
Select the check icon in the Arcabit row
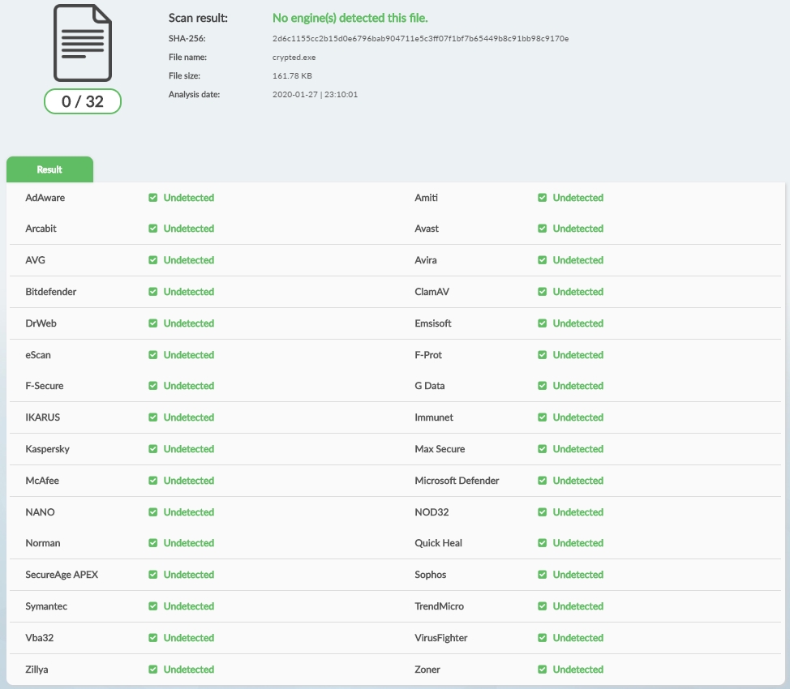pyautogui.click(x=153, y=228)
